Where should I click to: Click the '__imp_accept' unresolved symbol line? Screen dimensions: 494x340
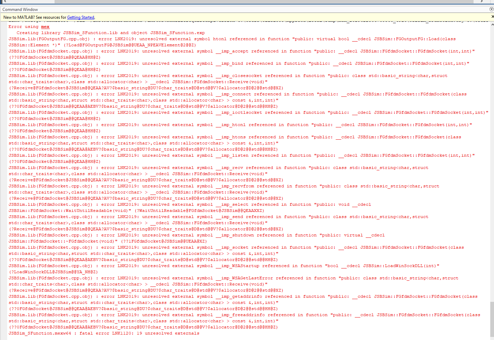[x=242, y=51]
